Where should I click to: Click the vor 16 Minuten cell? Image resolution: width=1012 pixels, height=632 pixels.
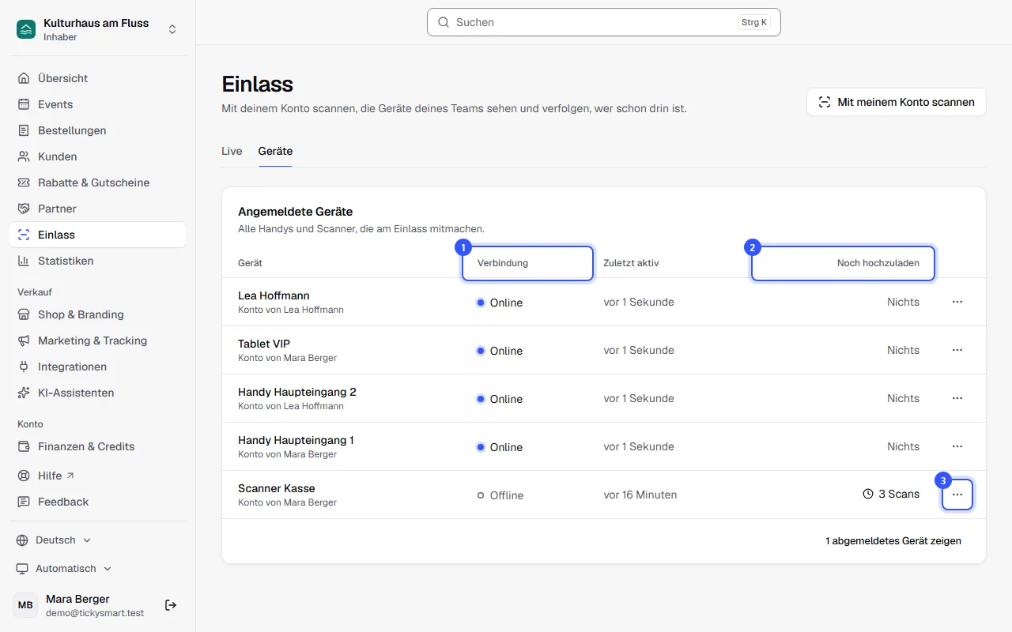click(x=640, y=495)
